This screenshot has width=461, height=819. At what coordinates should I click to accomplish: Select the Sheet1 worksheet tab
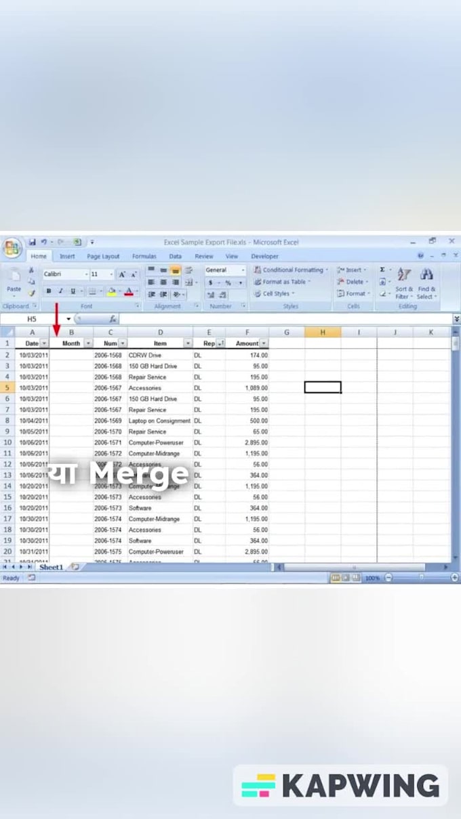(x=51, y=567)
